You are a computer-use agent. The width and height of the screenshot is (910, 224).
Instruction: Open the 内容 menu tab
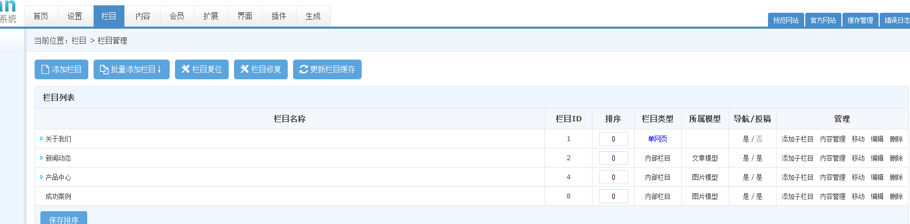click(143, 16)
